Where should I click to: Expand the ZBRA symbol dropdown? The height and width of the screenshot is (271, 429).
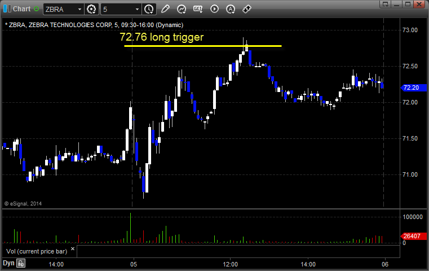click(x=79, y=10)
